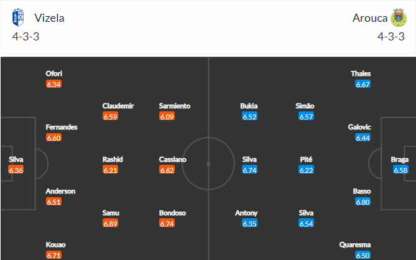The width and height of the screenshot is (416, 260).
Task: Click player Antony's name
Action: coord(246,213)
